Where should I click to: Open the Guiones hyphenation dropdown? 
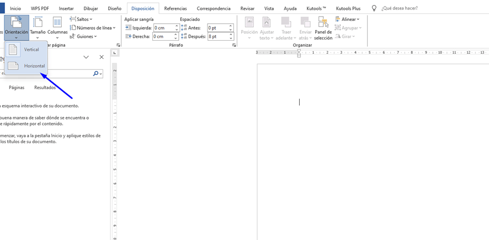(83, 36)
